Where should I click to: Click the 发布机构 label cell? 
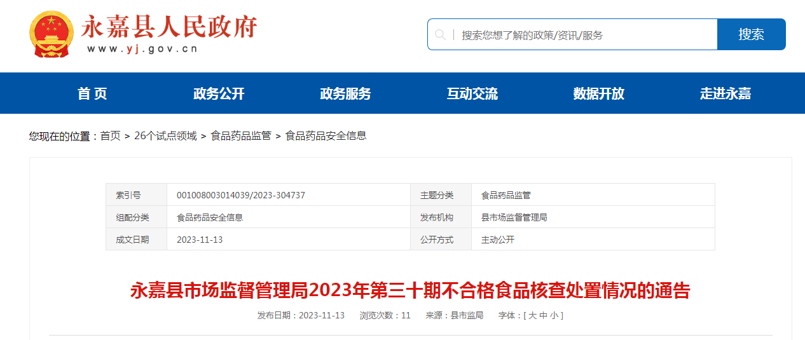click(x=441, y=217)
